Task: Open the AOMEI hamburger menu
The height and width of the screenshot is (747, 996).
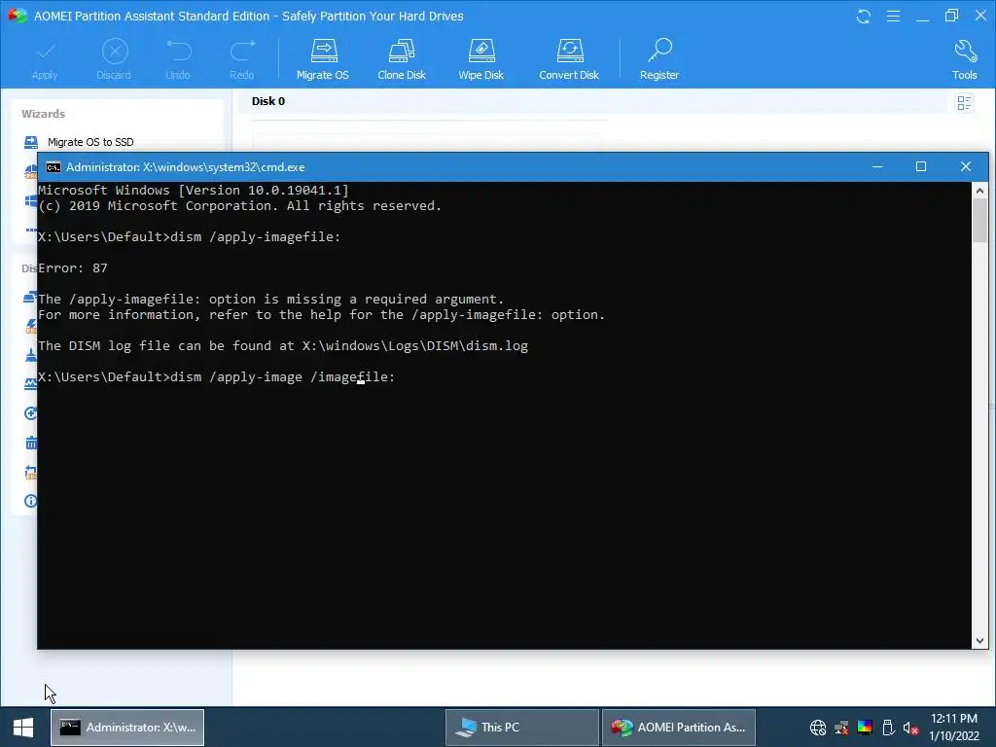Action: tap(893, 16)
